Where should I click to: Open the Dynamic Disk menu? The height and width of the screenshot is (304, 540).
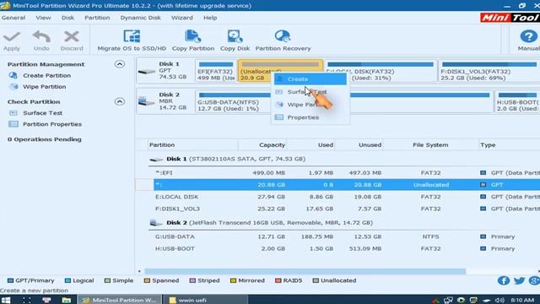pyautogui.click(x=140, y=18)
